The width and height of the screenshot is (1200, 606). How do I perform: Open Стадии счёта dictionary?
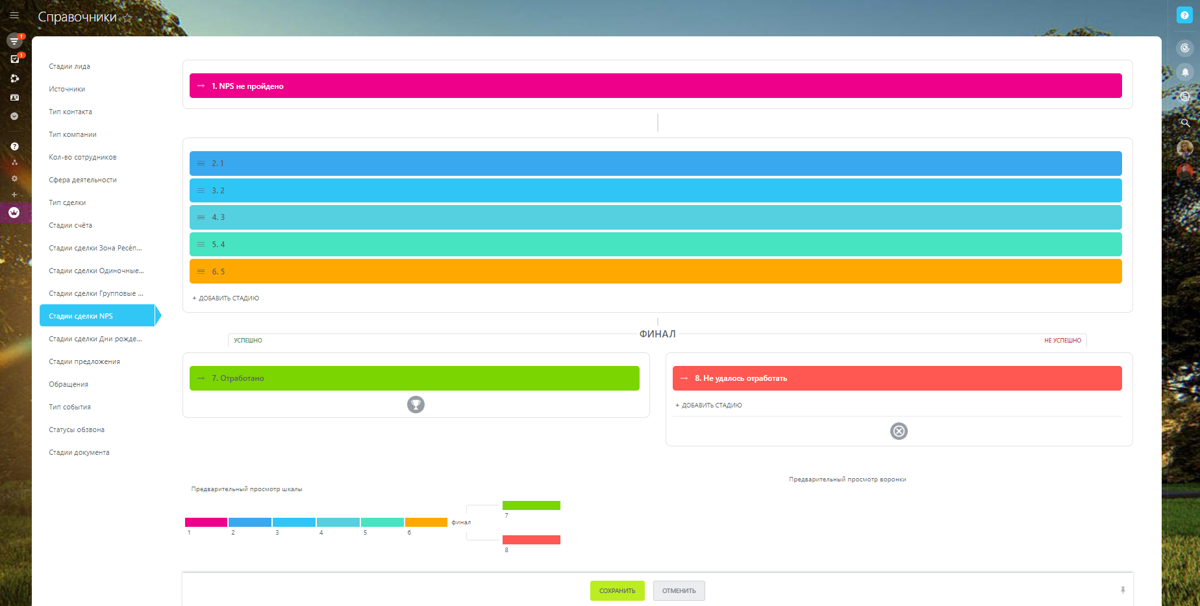[70, 225]
